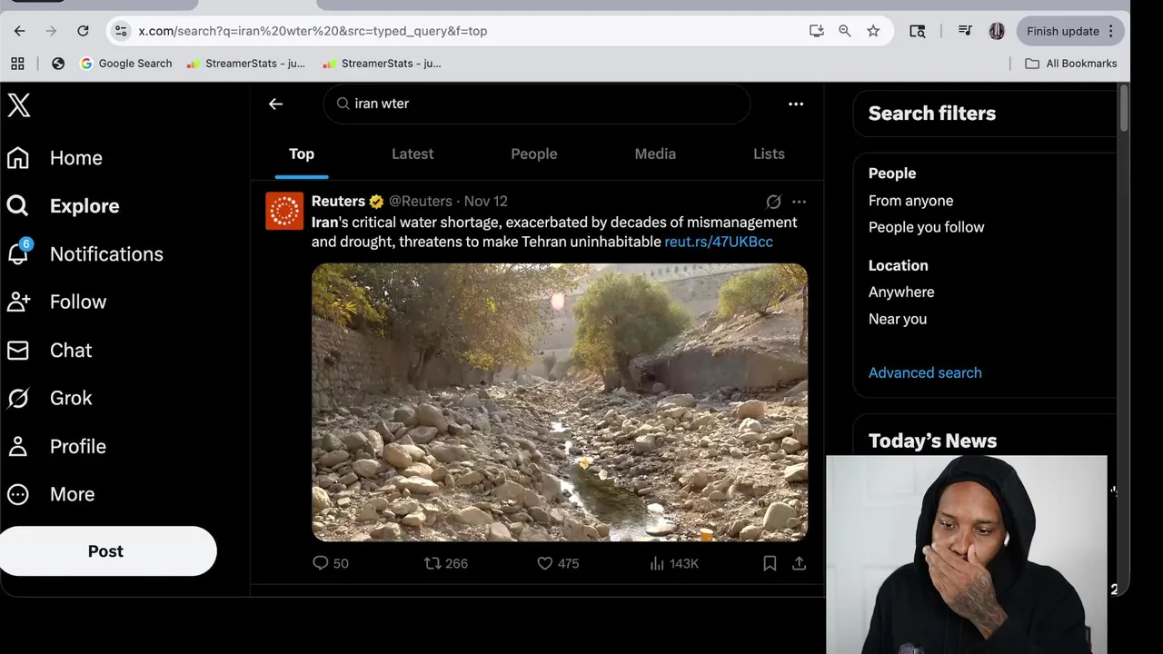Viewport: 1163px width, 654px height.
Task: Bookmark the Reuters post
Action: [x=770, y=564]
